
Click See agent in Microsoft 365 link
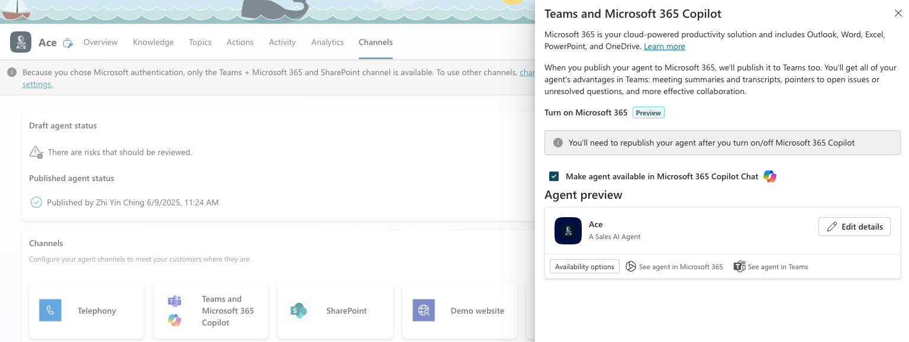coord(681,267)
